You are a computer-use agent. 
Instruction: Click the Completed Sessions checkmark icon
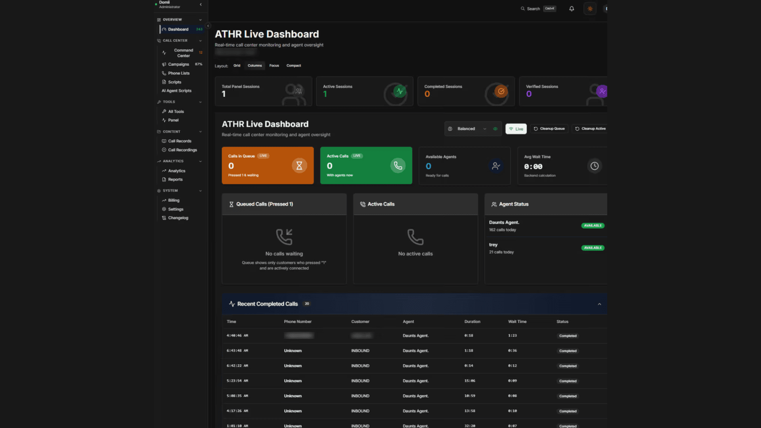[x=501, y=92]
